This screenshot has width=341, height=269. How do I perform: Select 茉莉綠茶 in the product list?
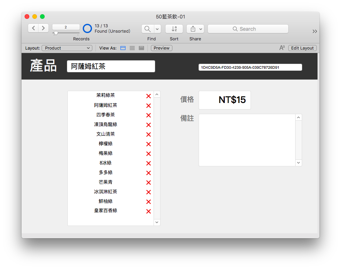[x=105, y=95]
